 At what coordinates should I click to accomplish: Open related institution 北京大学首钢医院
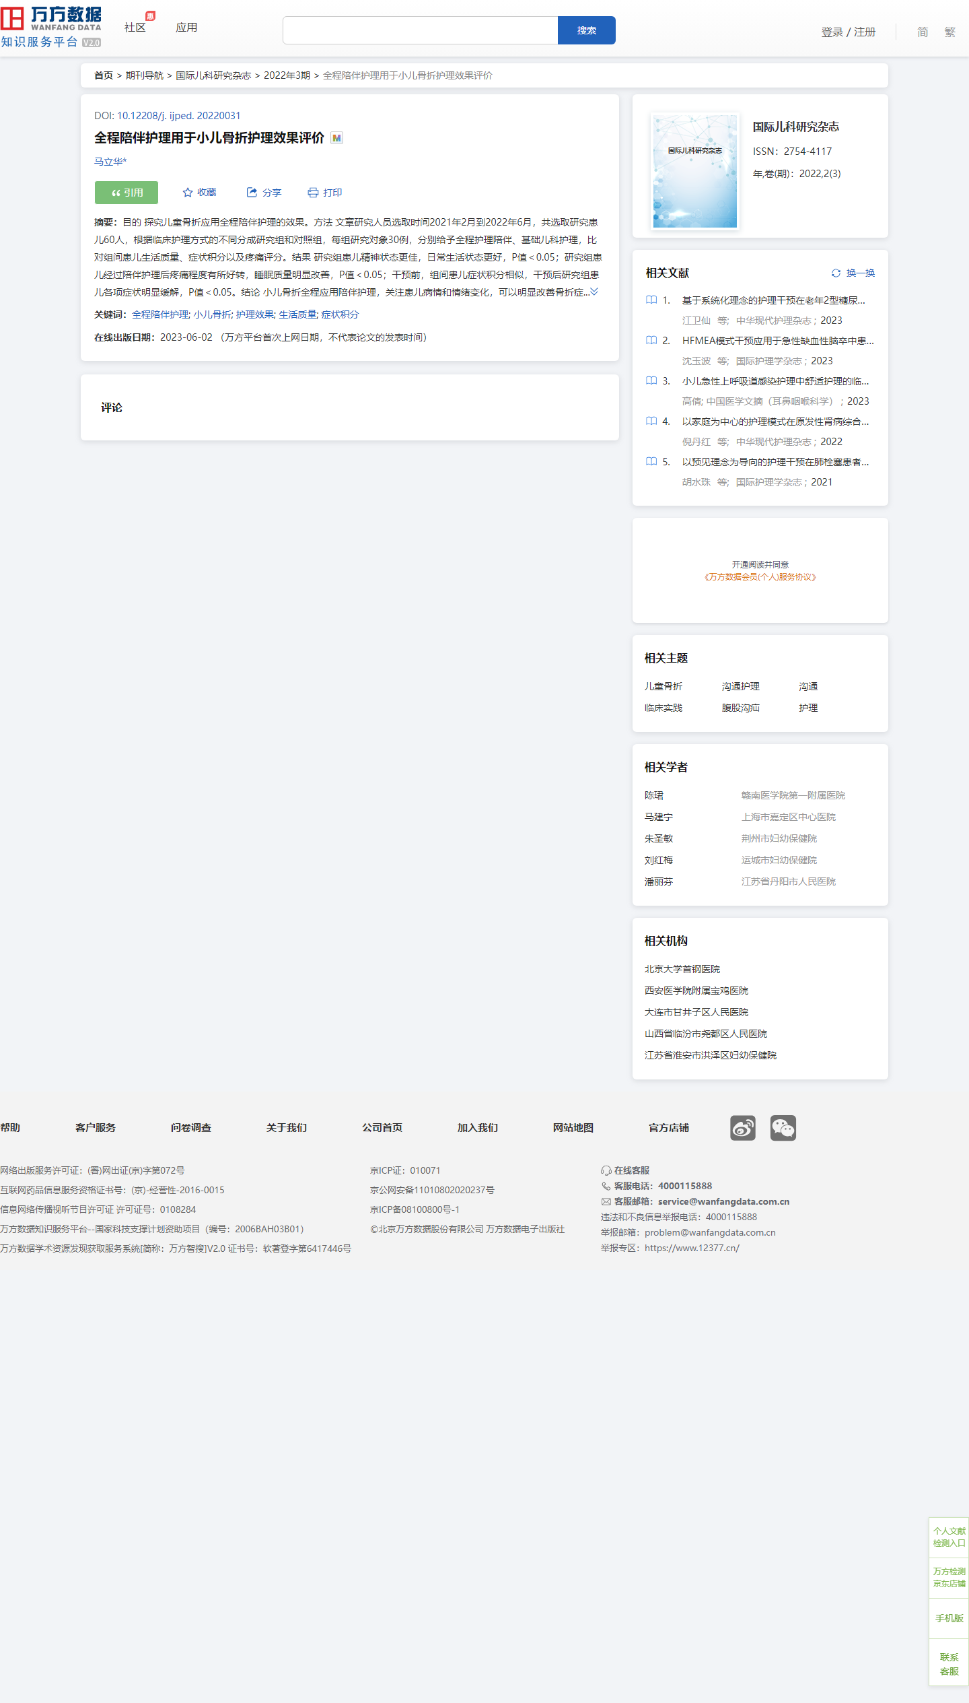(682, 969)
